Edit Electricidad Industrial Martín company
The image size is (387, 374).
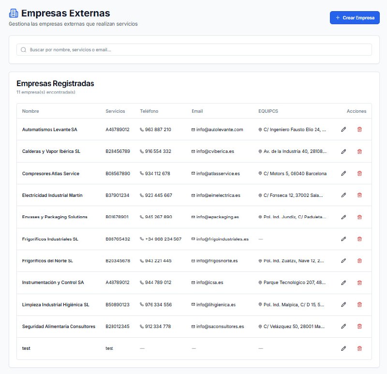coord(343,195)
